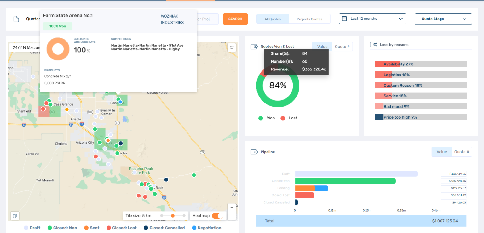
Task: Click the Tile size slider handle
Action: click(173, 216)
